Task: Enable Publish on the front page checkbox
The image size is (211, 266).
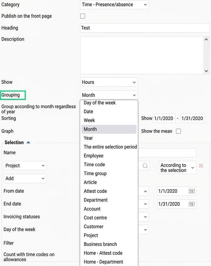Action: [x=83, y=16]
